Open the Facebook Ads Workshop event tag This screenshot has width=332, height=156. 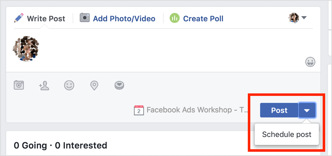click(198, 110)
